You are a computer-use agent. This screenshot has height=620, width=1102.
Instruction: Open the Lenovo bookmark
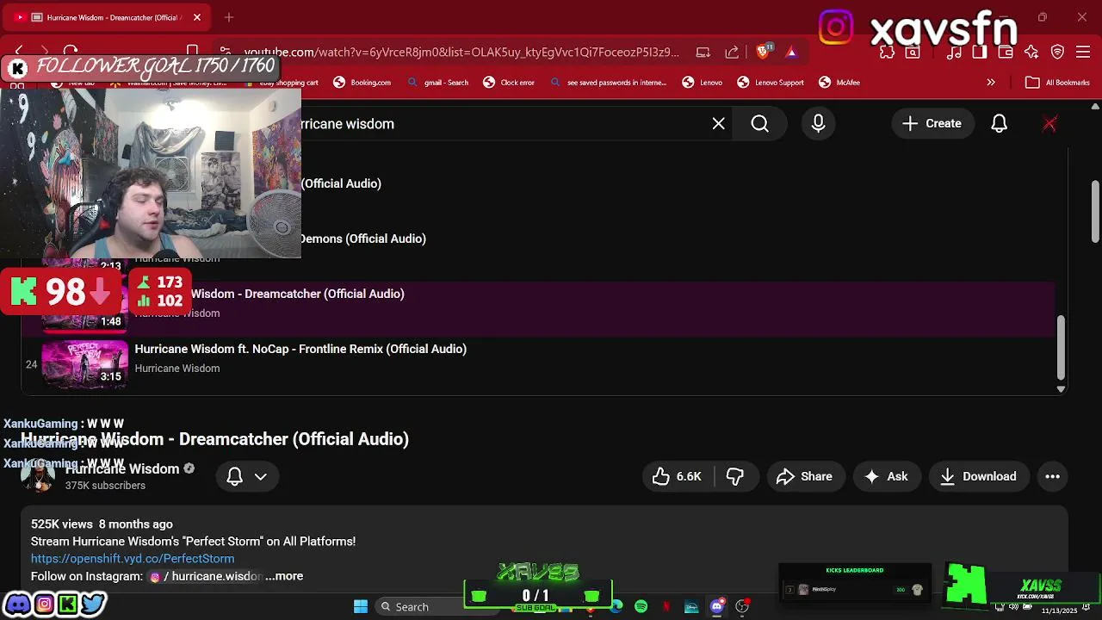[x=703, y=83]
